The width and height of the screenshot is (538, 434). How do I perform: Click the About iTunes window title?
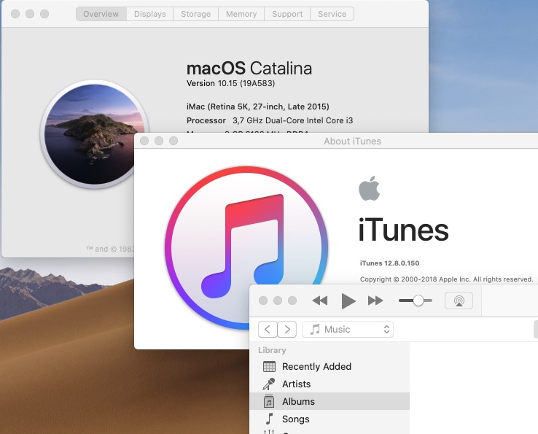pyautogui.click(x=352, y=141)
